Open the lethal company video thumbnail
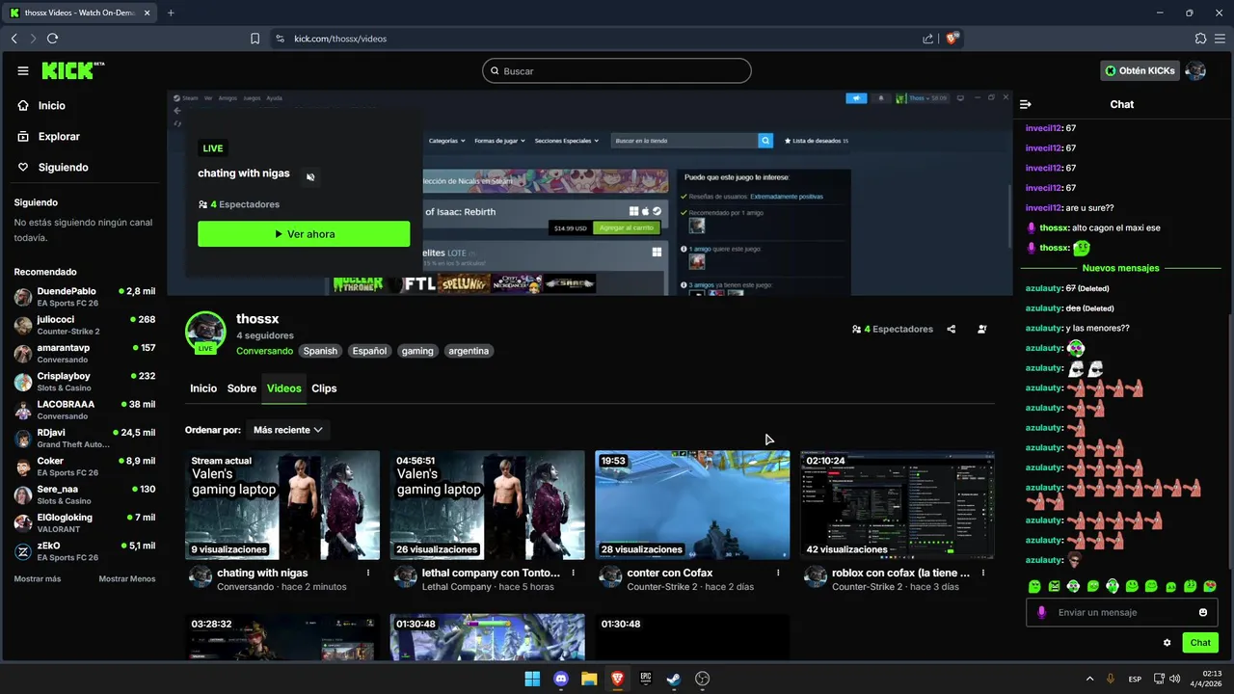Image resolution: width=1234 pixels, height=694 pixels. [487, 505]
